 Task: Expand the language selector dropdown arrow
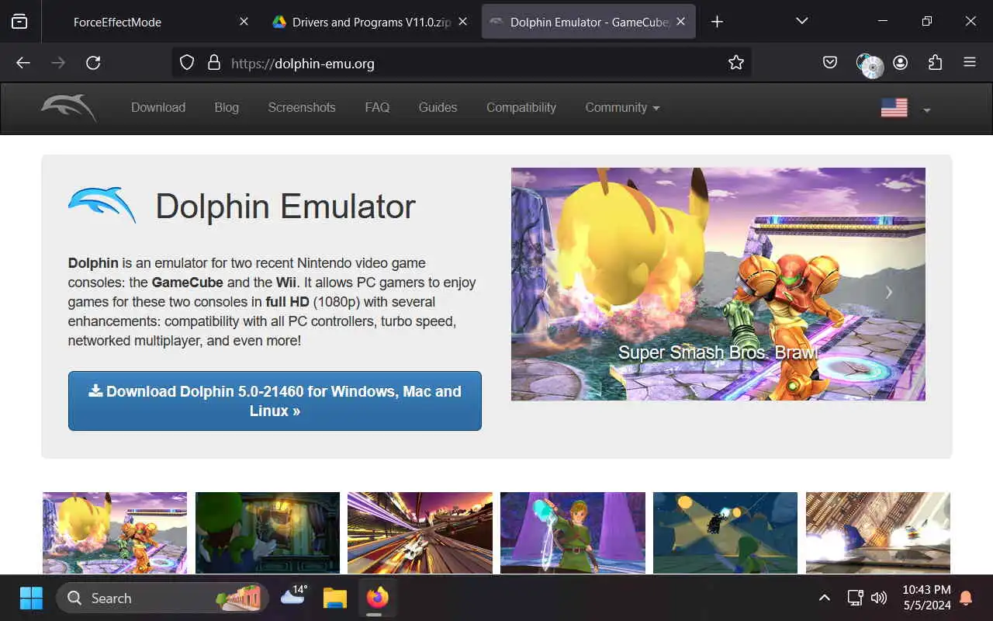click(x=926, y=110)
